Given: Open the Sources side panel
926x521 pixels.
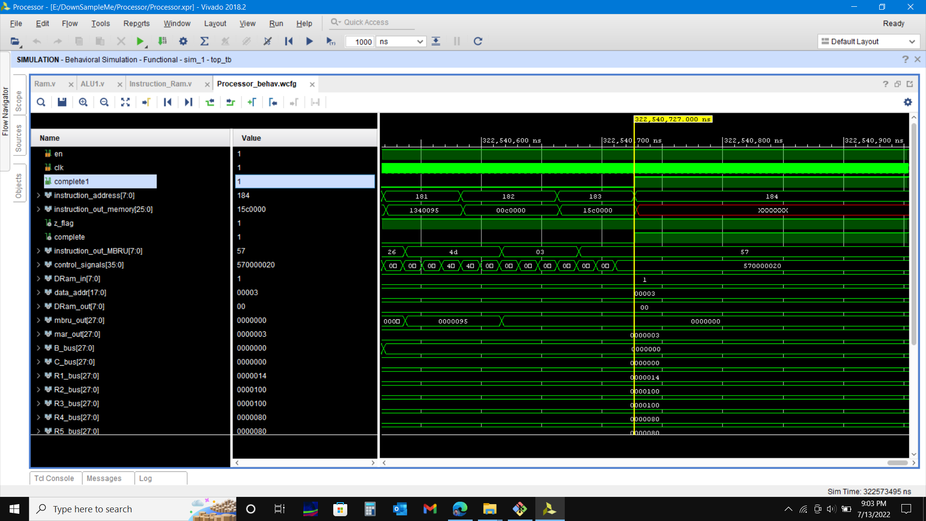Looking at the screenshot, I should (x=19, y=138).
